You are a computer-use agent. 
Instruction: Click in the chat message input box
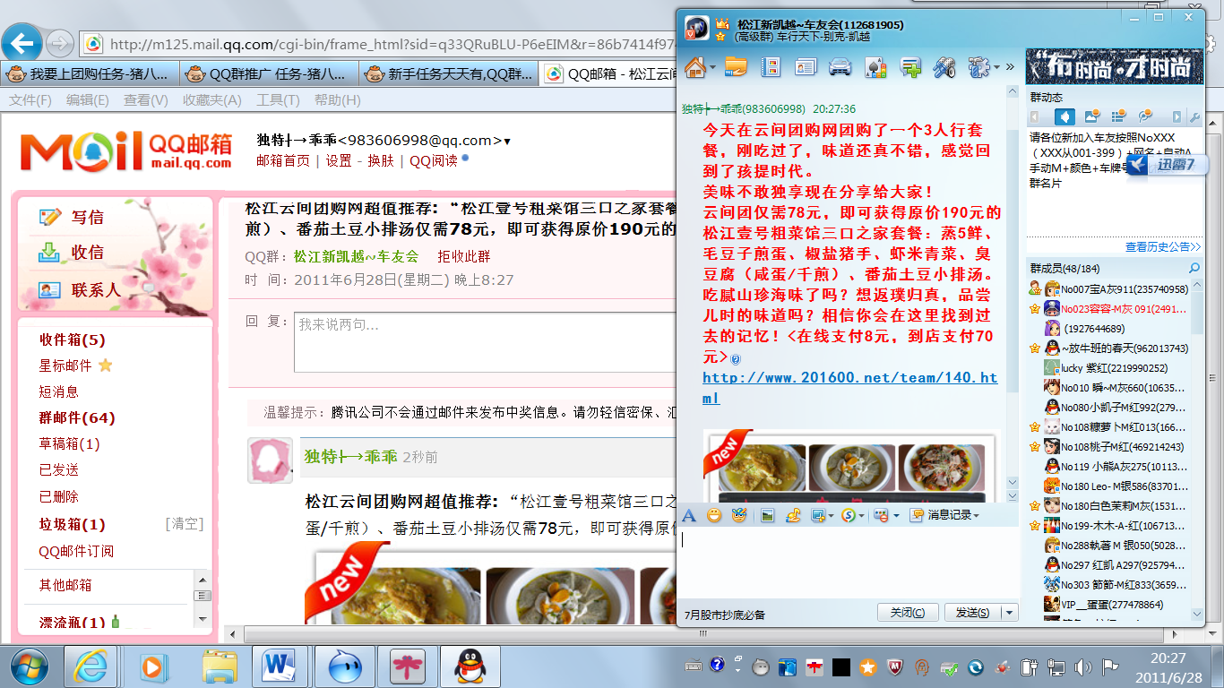click(x=849, y=563)
